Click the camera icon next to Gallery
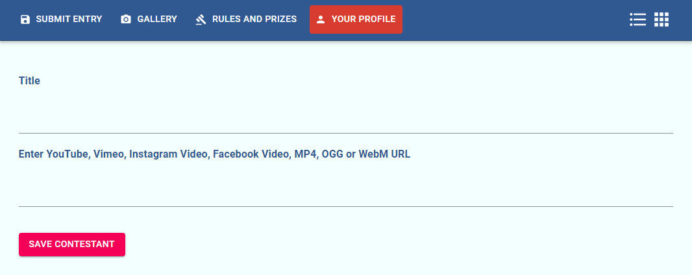This screenshot has height=275, width=692. click(126, 19)
